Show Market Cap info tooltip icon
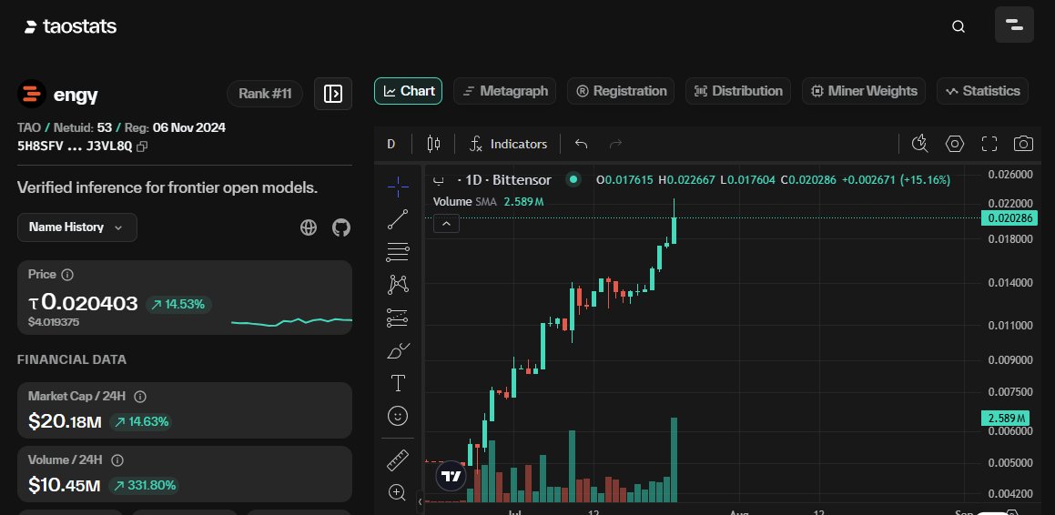 tap(140, 397)
